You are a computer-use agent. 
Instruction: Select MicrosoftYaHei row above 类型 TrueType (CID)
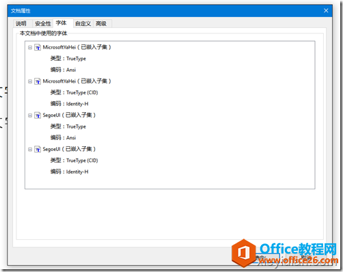click(x=77, y=81)
